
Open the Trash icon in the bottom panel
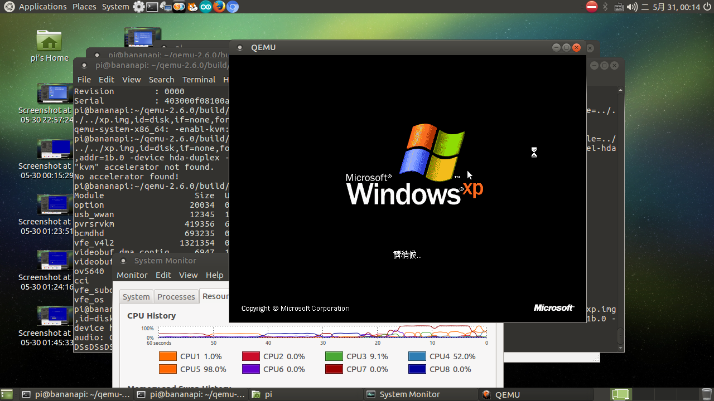click(x=707, y=394)
